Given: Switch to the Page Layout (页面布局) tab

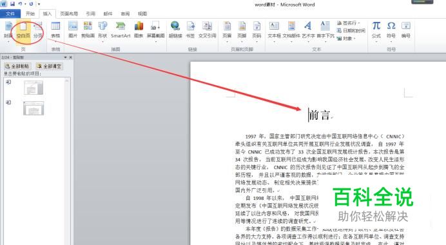Looking at the screenshot, I should coord(69,14).
